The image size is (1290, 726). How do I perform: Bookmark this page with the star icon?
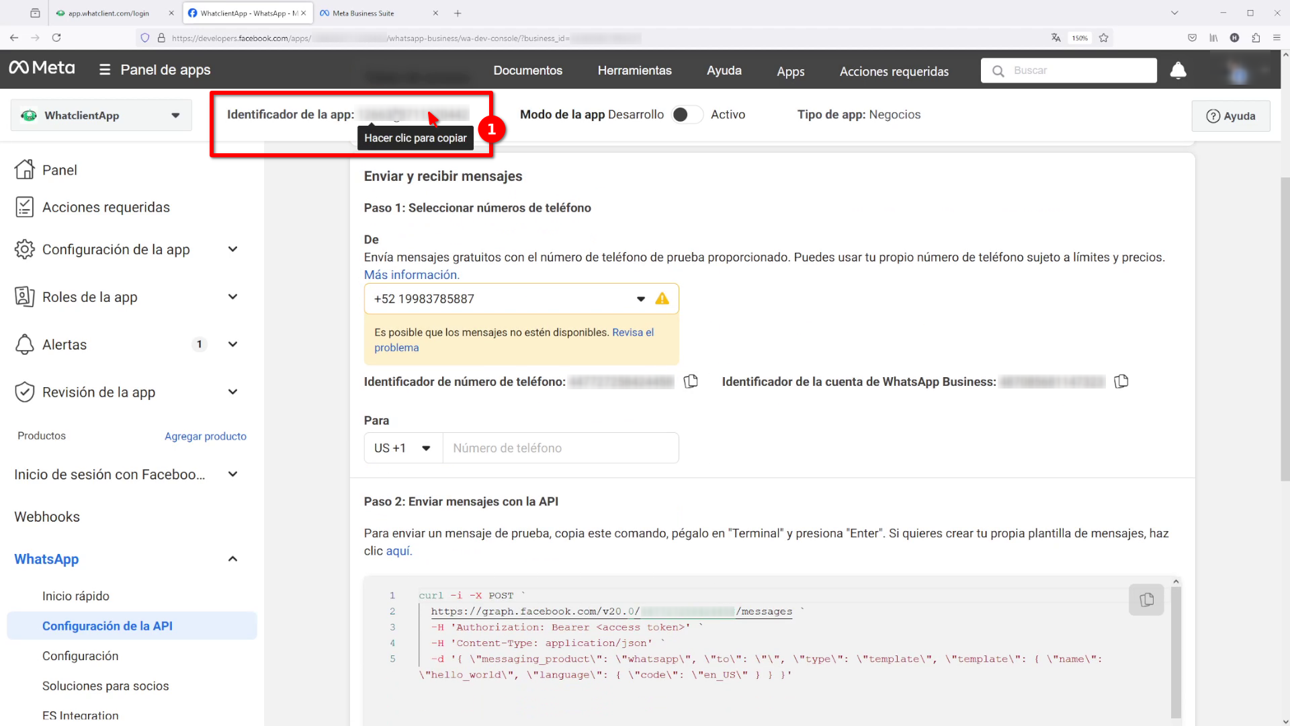pos(1103,38)
